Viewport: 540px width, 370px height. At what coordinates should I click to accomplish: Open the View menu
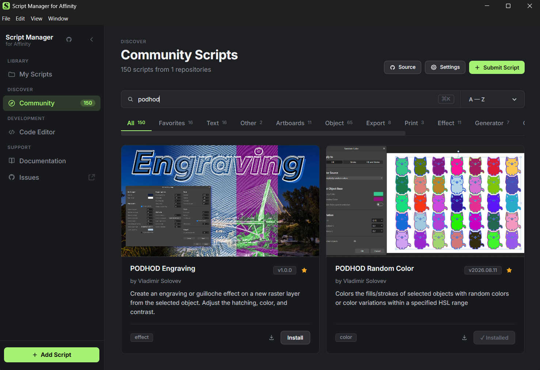click(37, 19)
